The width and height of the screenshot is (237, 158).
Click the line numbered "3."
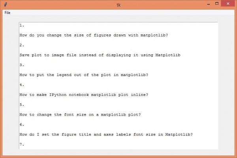(x=22, y=65)
